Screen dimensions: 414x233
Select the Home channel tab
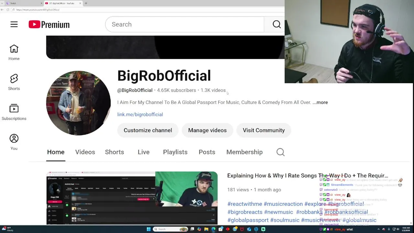[56, 152]
